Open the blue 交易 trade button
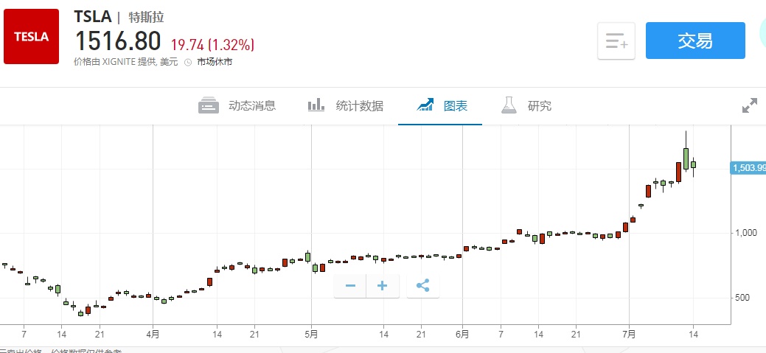The width and height of the screenshot is (766, 353). tap(695, 41)
